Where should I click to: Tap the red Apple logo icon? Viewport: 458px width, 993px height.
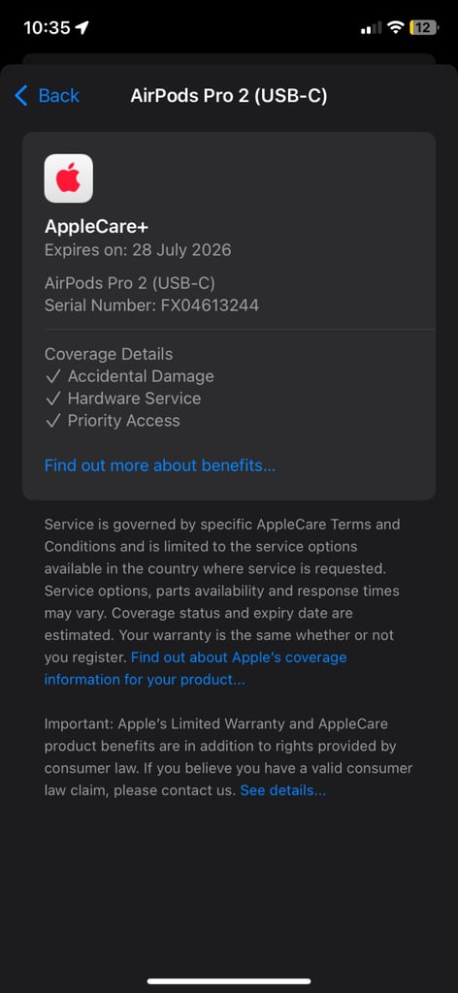pyautogui.click(x=69, y=178)
